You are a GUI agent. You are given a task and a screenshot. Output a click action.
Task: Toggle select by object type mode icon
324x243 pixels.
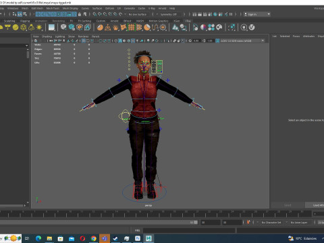(x=20, y=14)
